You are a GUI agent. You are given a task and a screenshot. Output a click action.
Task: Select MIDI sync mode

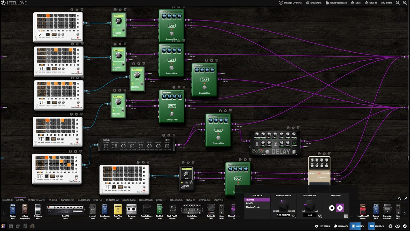(x=258, y=203)
